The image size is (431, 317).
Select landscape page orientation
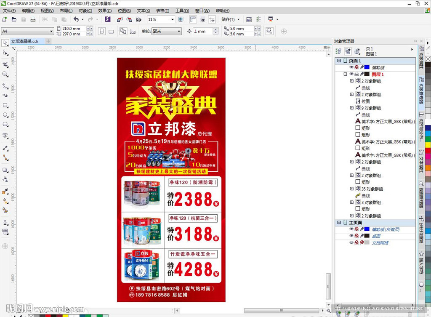[111, 31]
